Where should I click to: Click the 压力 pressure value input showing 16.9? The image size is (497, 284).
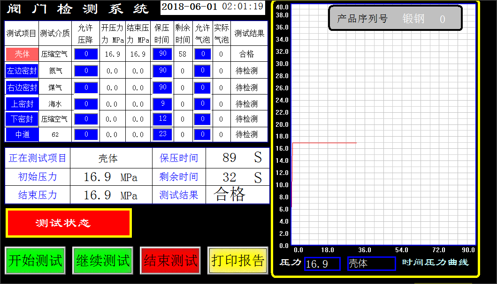pyautogui.click(x=322, y=264)
